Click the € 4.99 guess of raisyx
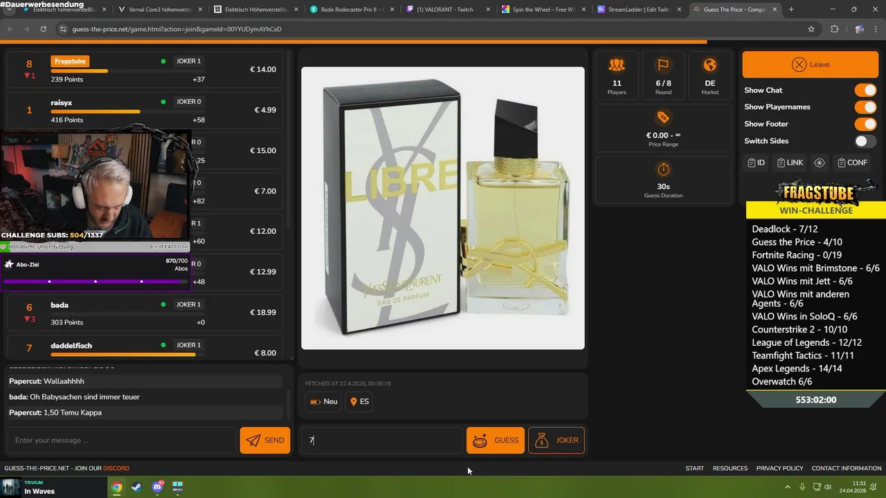The height and width of the screenshot is (498, 886). pos(265,110)
